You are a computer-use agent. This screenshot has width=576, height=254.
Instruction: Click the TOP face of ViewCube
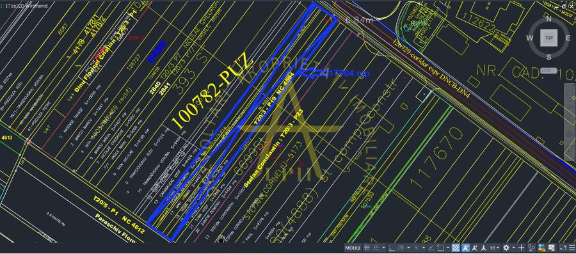[x=549, y=38]
